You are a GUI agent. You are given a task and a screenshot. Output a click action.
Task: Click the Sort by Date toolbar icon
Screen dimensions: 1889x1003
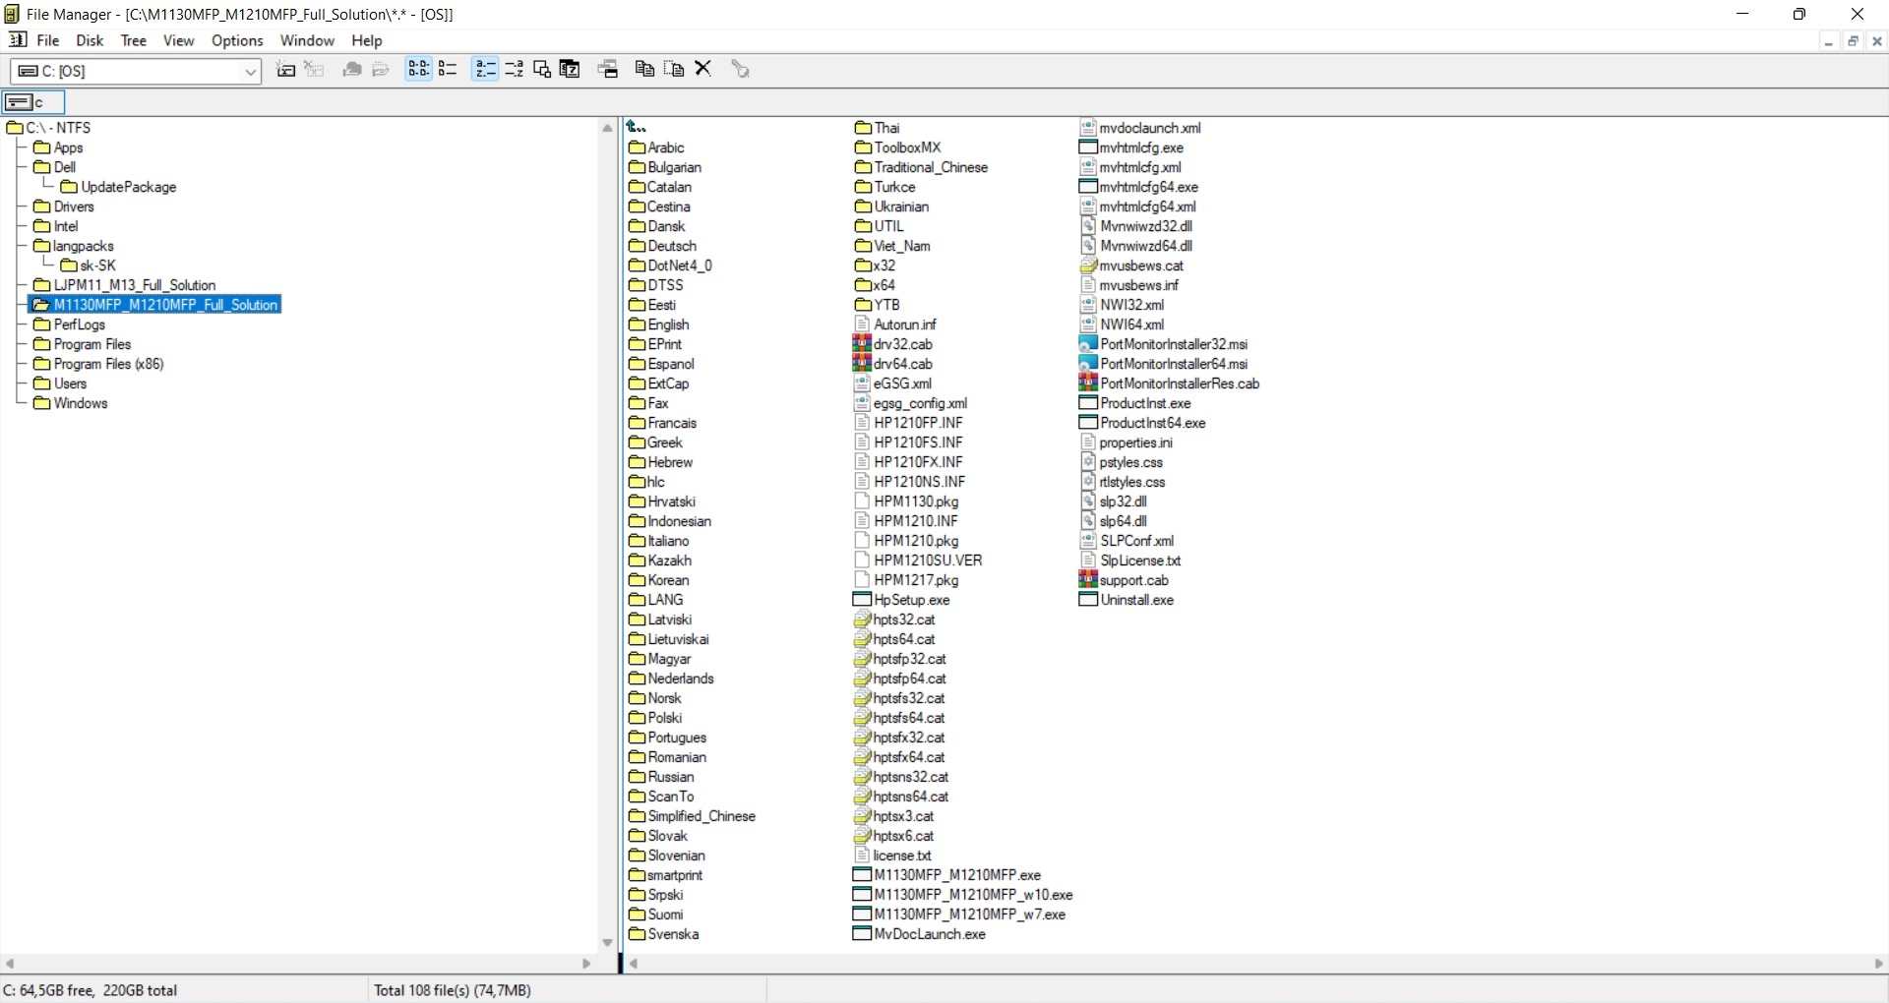tap(570, 69)
